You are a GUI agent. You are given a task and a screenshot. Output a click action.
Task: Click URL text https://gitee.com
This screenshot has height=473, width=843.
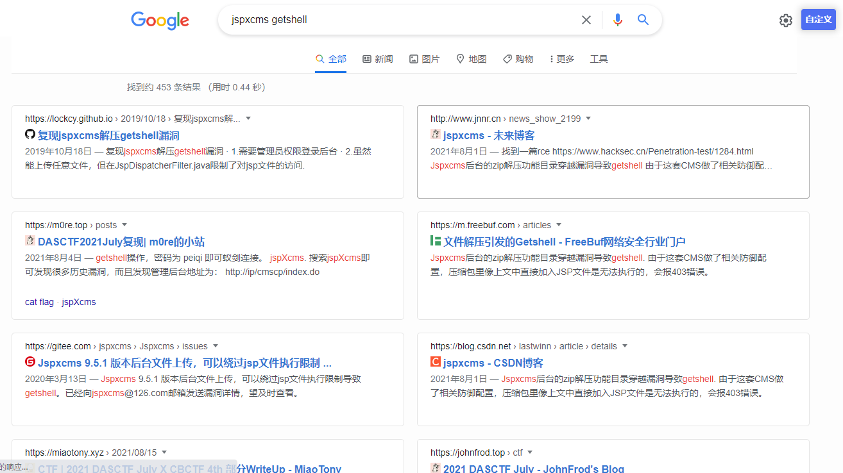pos(58,346)
